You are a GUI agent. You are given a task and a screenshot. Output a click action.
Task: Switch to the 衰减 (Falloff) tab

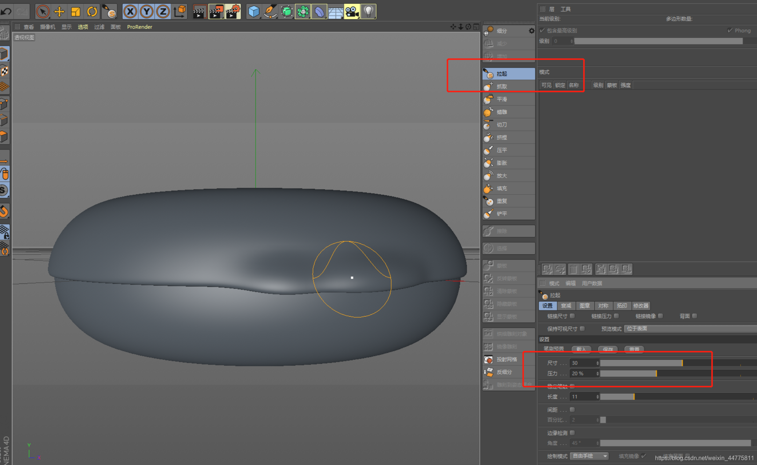[x=566, y=306]
